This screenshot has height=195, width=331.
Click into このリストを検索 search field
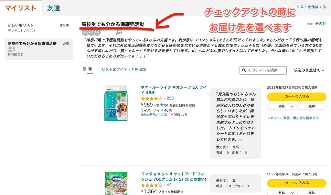pos(263,70)
